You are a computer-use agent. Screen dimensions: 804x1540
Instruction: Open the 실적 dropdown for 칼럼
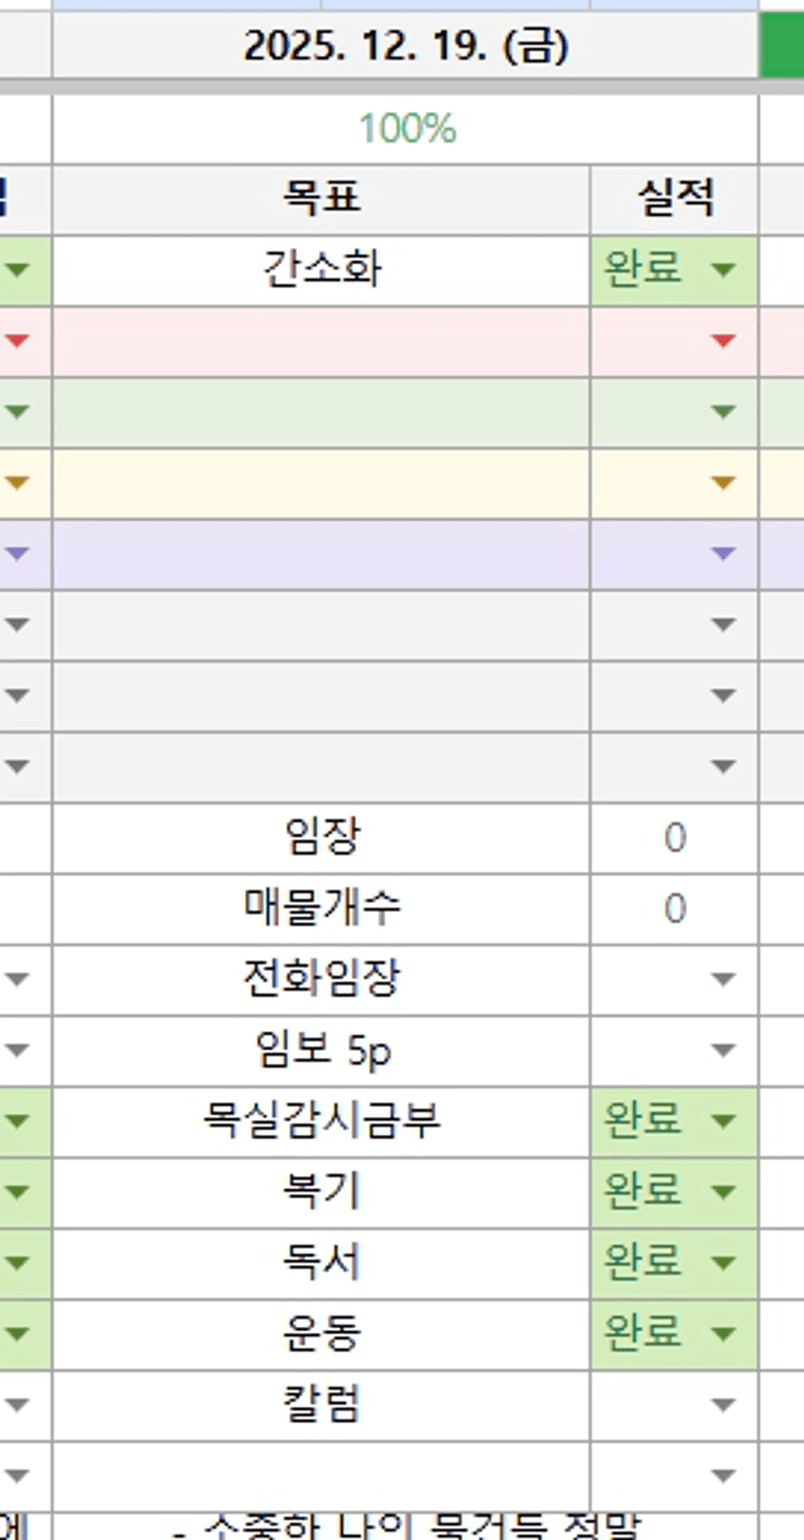[x=722, y=1405]
